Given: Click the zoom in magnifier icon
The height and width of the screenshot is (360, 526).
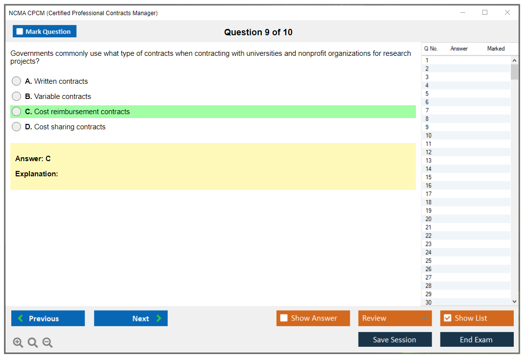Looking at the screenshot, I should point(18,343).
